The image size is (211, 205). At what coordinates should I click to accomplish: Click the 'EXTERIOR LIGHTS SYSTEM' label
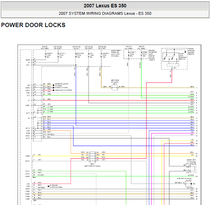[x=56, y=186]
